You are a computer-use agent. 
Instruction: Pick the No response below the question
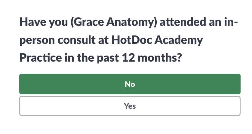[130, 84]
